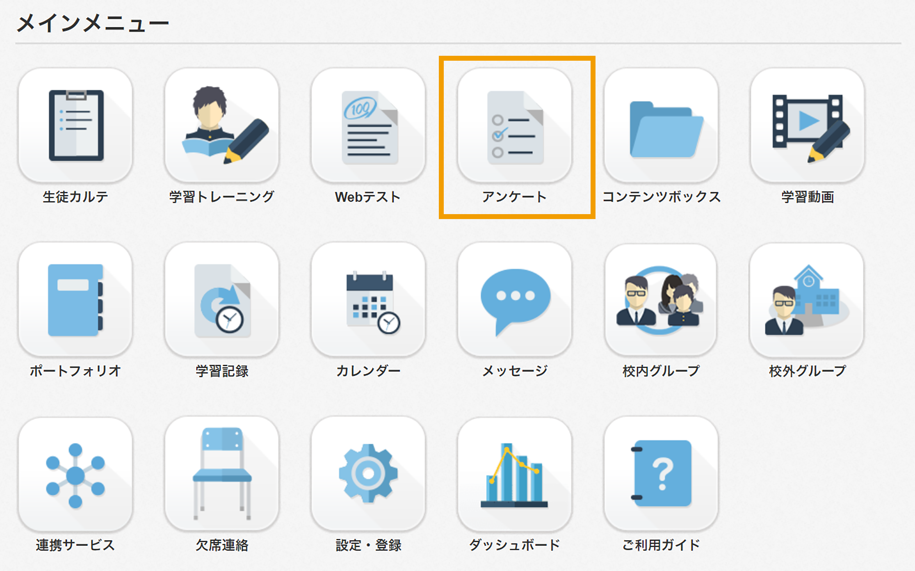Open the highlighted アンケート icon
915x571 pixels.
tap(515, 125)
